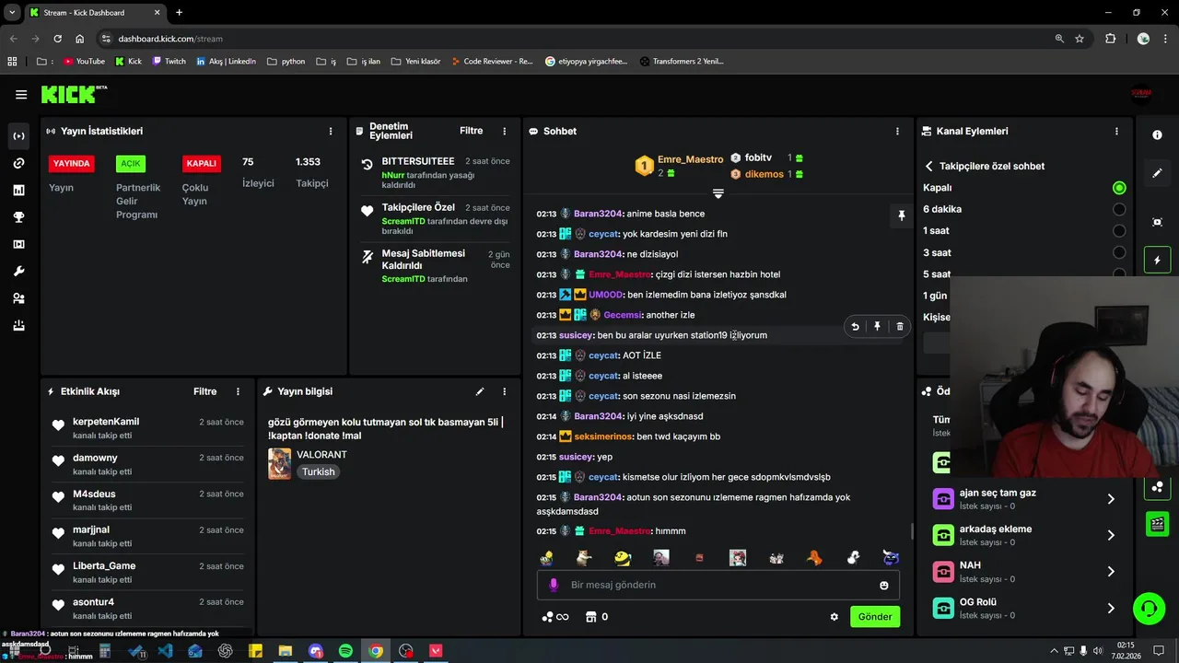
Task: Open the Stream icon in left sidebar
Action: point(18,136)
